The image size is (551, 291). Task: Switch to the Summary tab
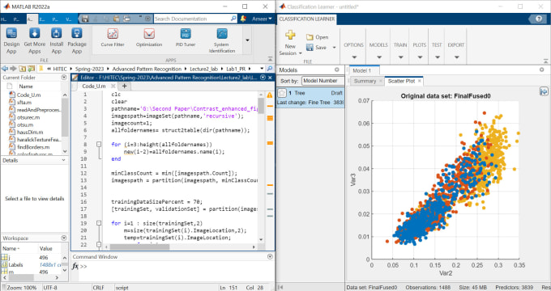(x=365, y=81)
